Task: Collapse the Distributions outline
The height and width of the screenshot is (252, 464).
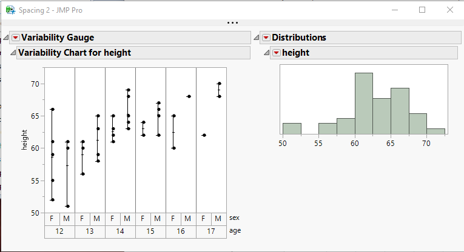Action: (257, 38)
